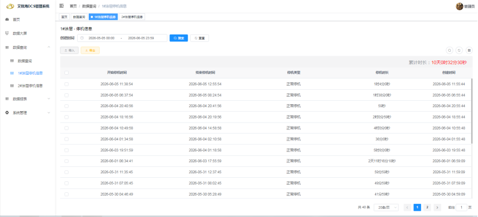Check the row starting 2026-06-04 01:34:58
This screenshot has height=217, width=478.
pyautogui.click(x=66, y=139)
